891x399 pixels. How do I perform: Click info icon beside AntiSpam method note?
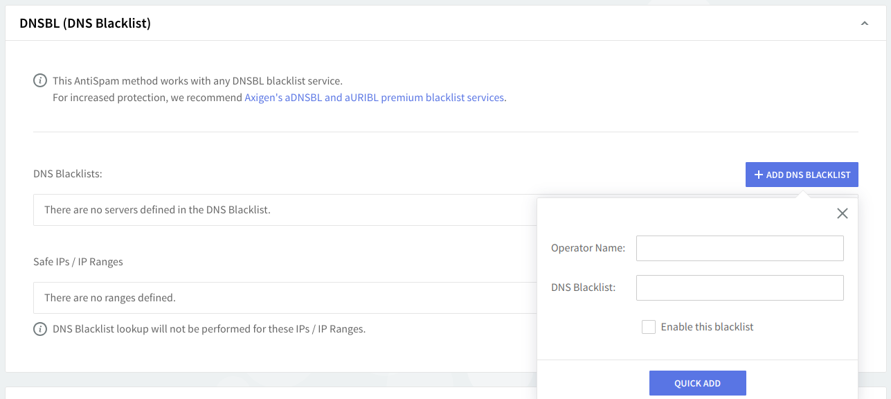(41, 80)
